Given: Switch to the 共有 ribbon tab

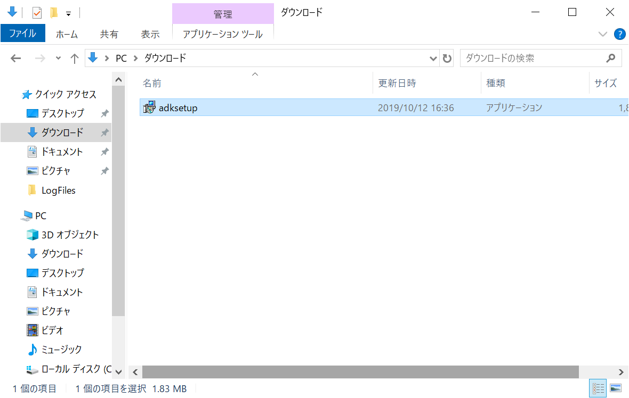Looking at the screenshot, I should pyautogui.click(x=109, y=35).
